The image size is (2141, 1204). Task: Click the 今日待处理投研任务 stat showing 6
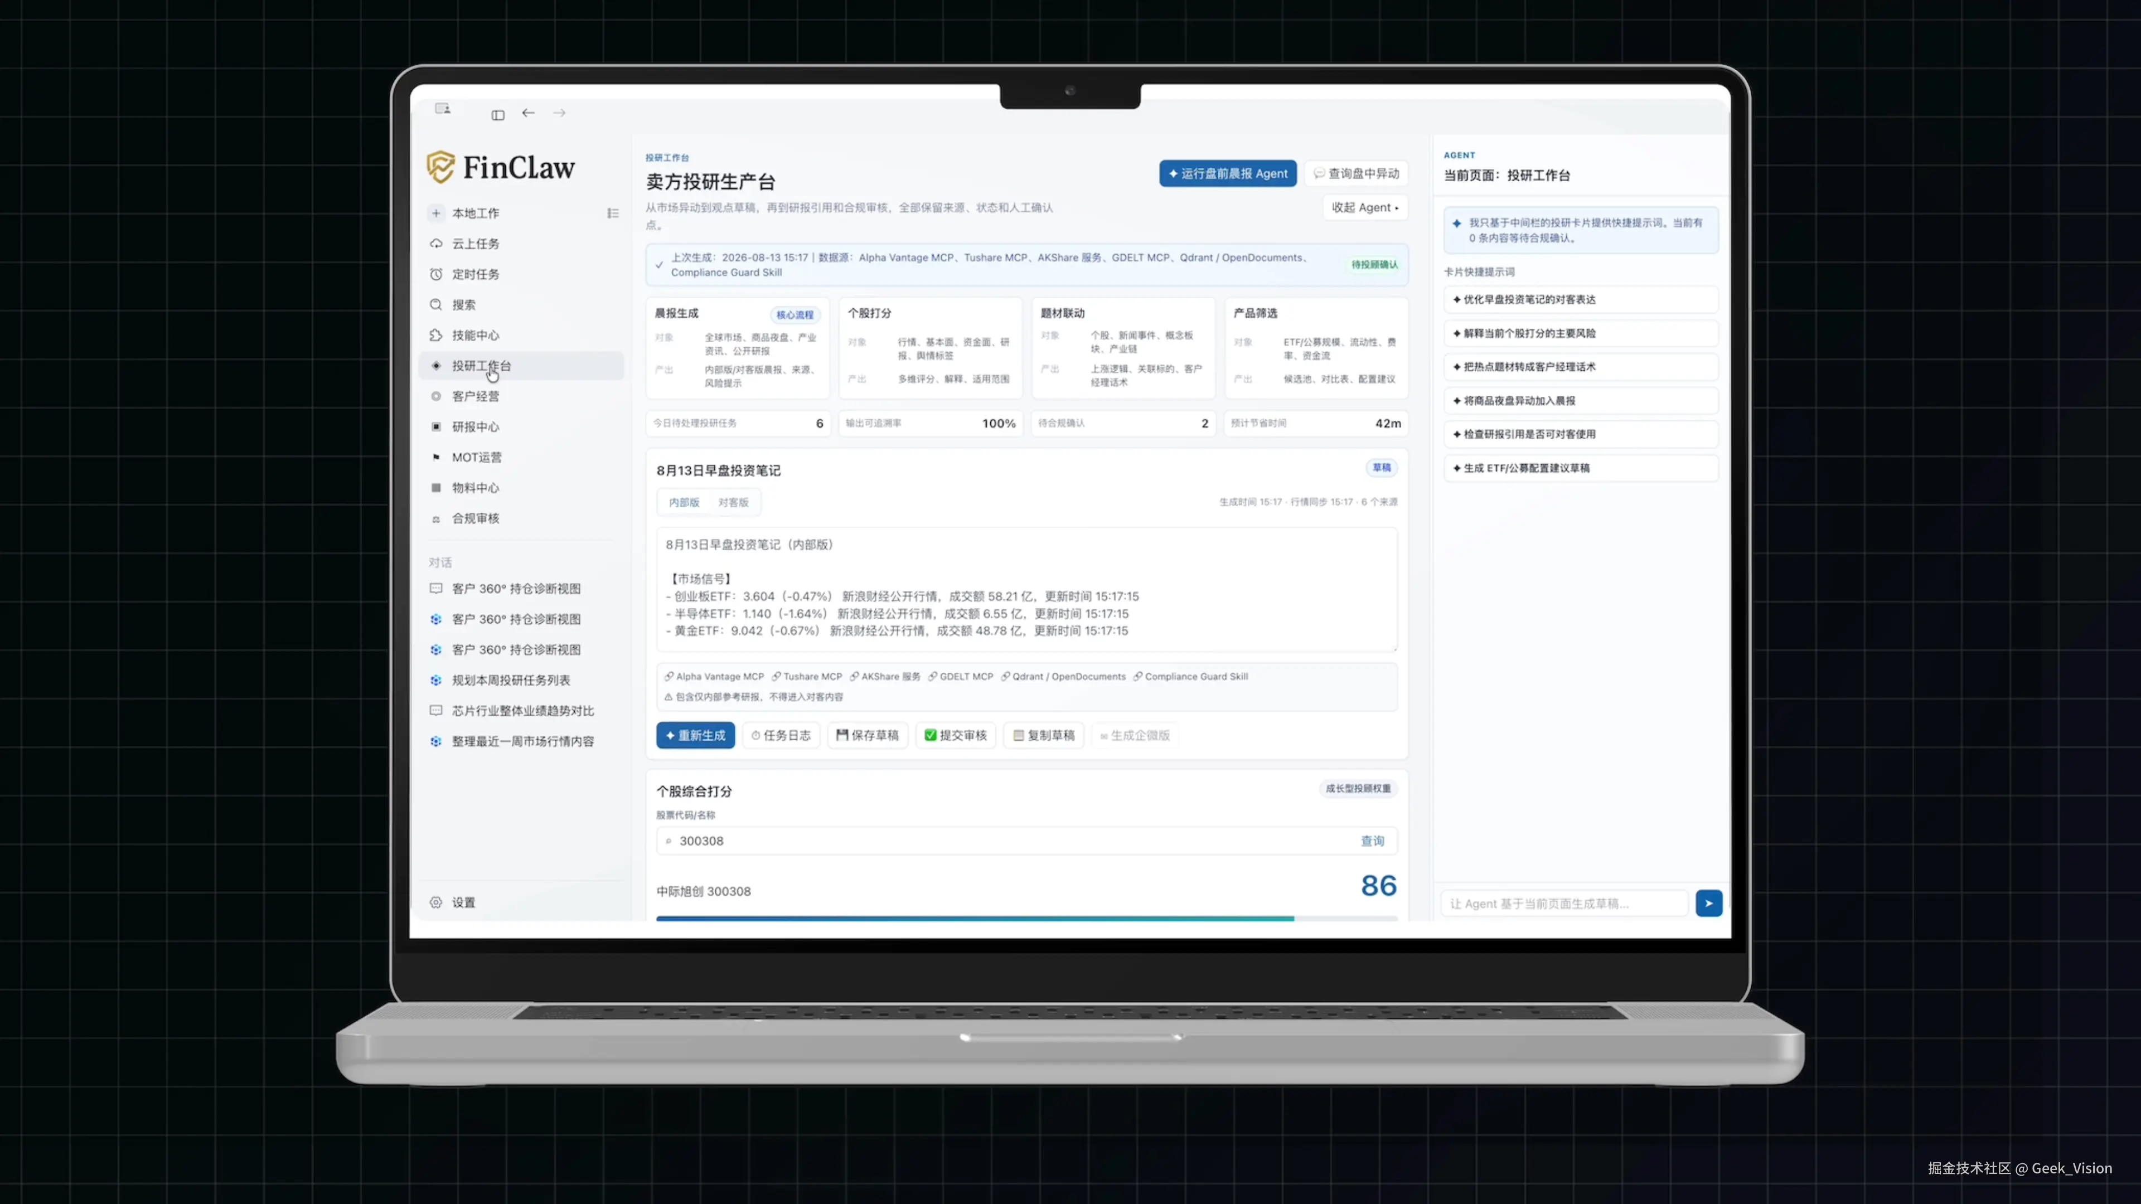coord(737,424)
